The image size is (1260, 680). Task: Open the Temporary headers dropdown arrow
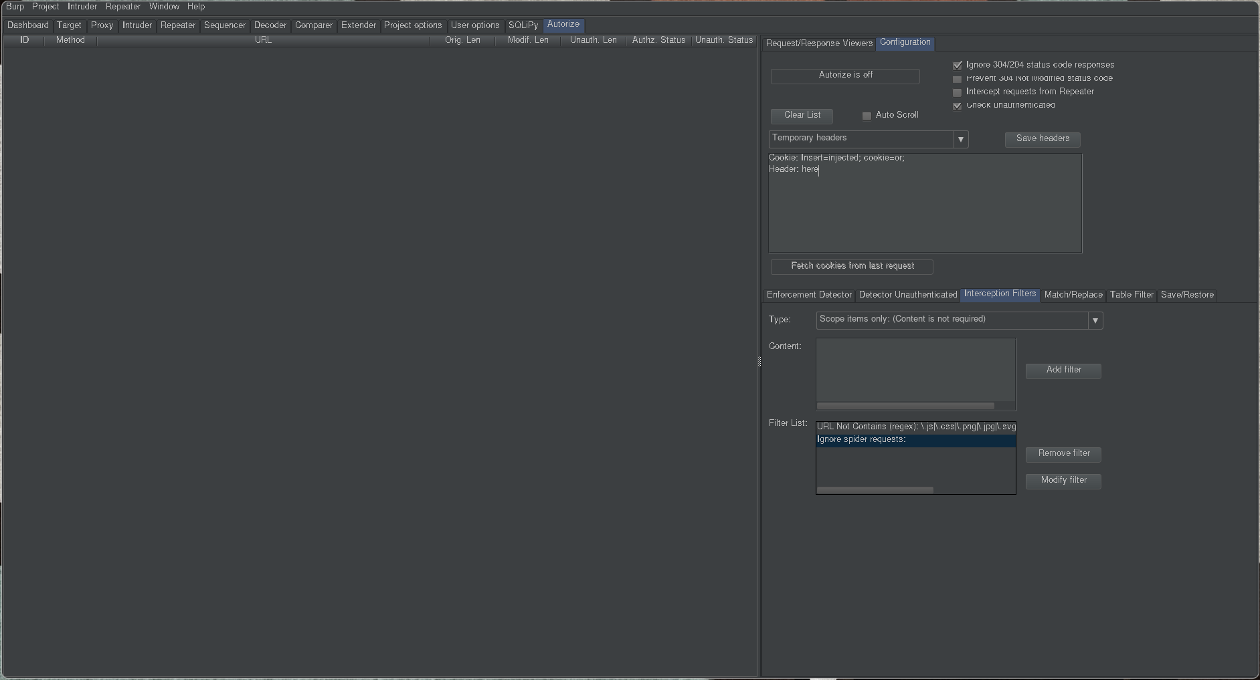(960, 139)
